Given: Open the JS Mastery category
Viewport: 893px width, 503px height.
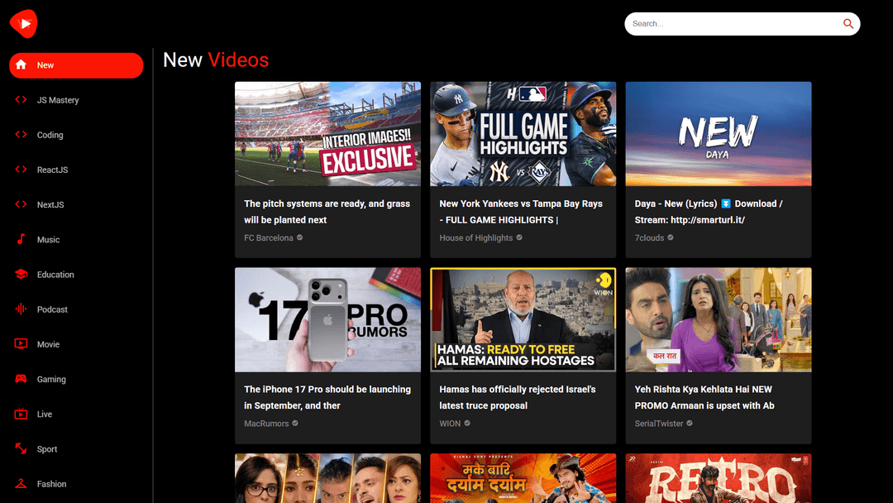Looking at the screenshot, I should click(58, 100).
